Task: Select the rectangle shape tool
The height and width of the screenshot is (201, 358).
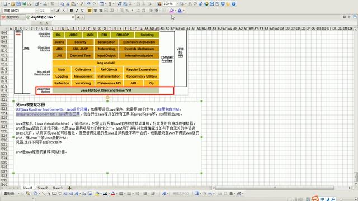Action: pyautogui.click(x=54, y=194)
